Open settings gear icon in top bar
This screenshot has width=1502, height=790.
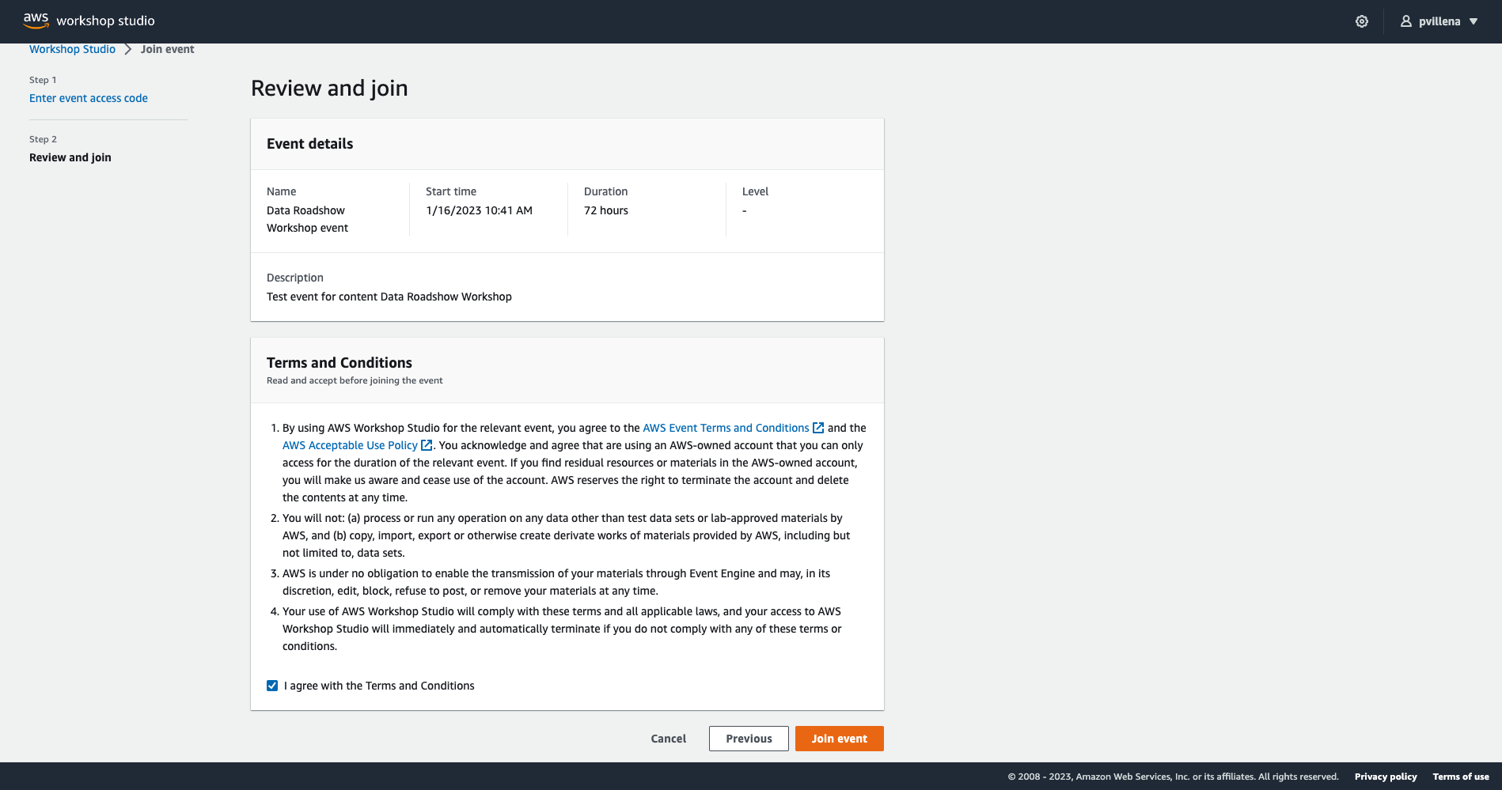tap(1361, 21)
